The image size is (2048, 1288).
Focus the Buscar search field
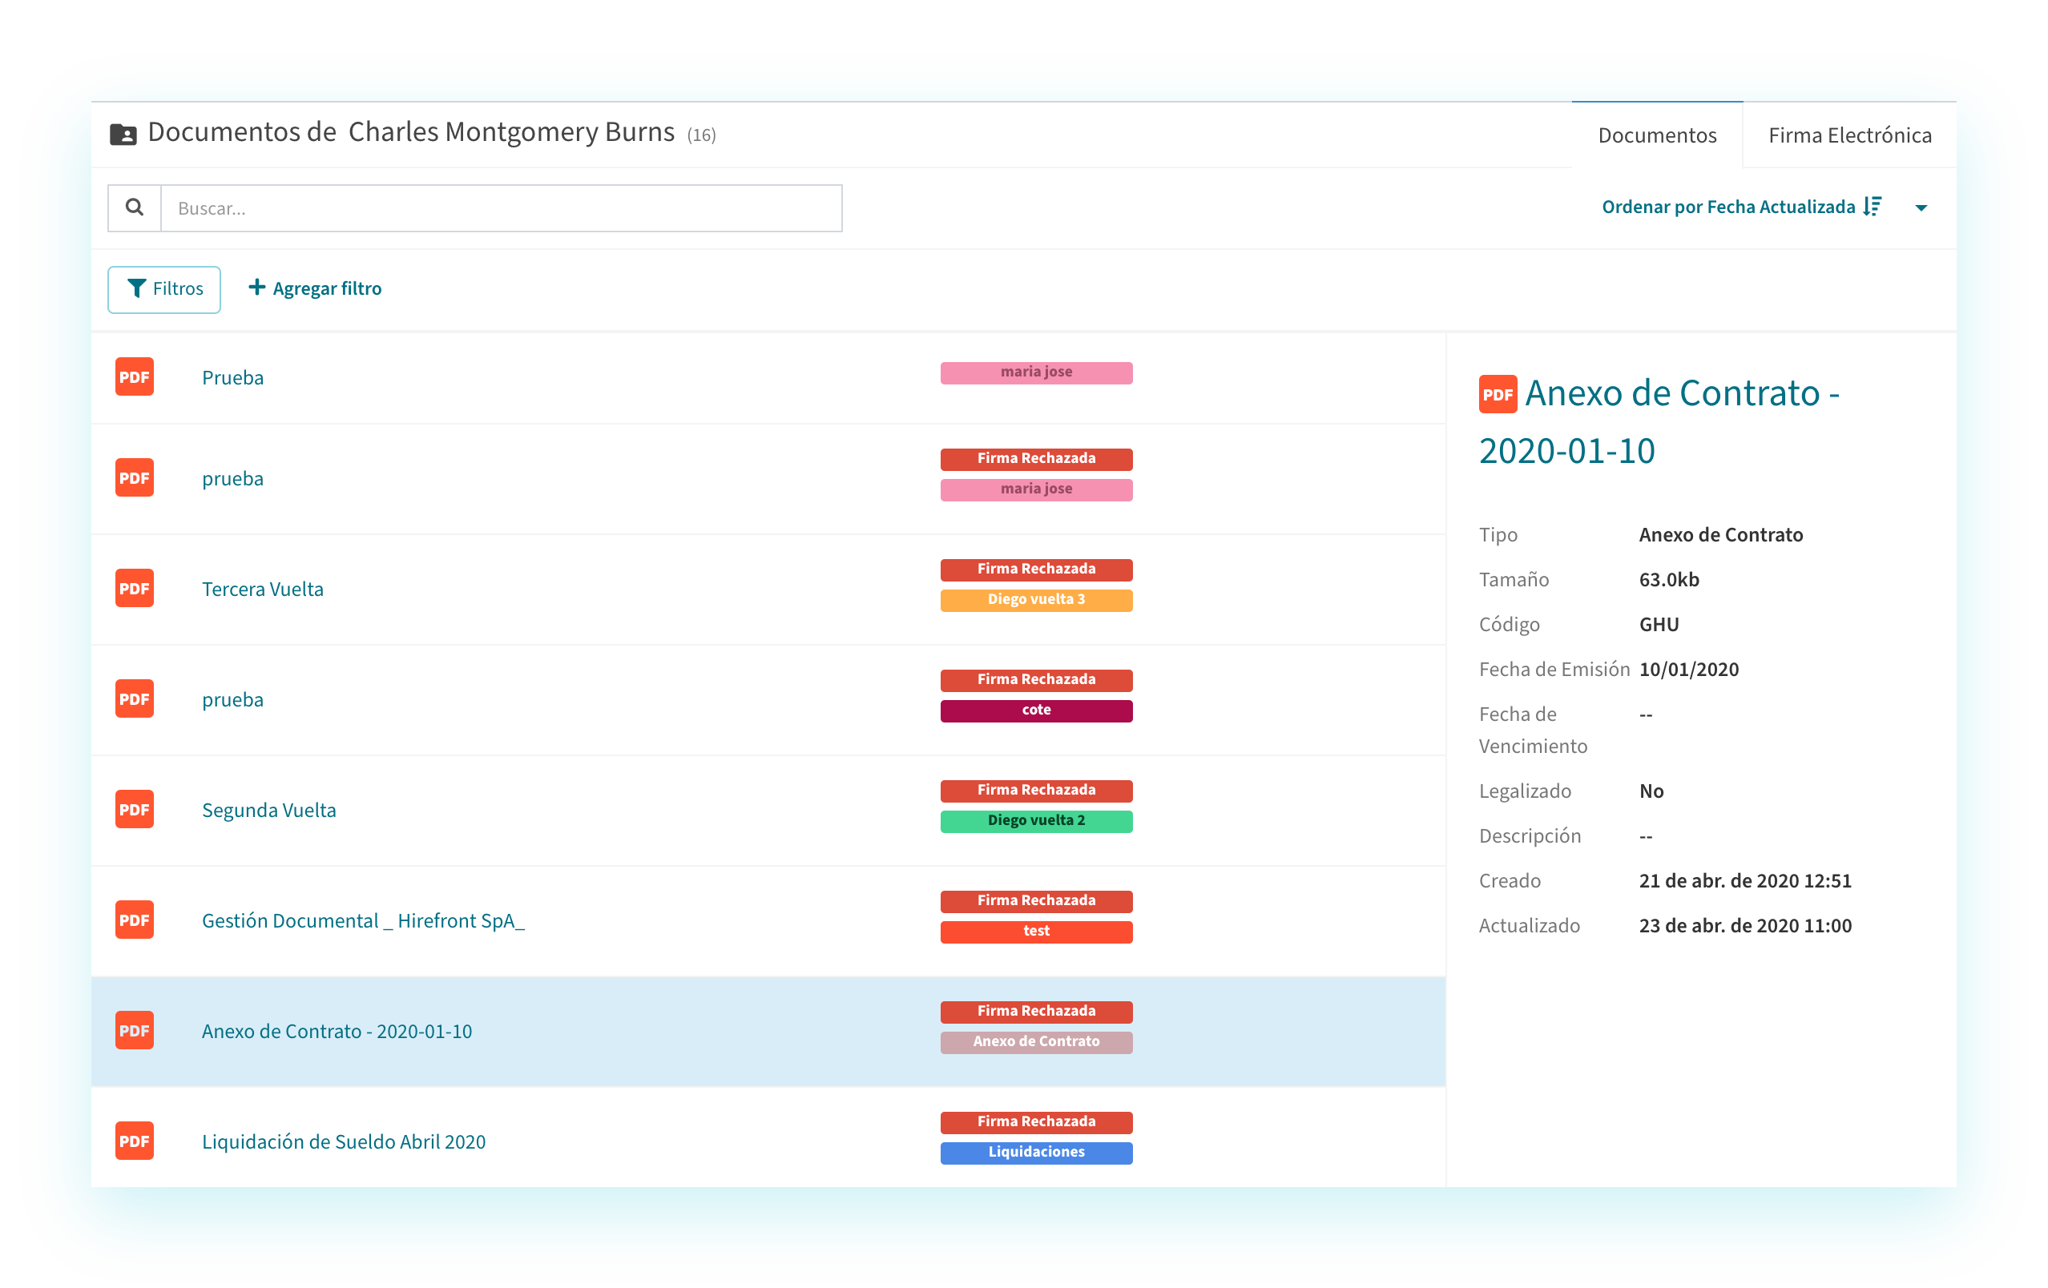click(501, 208)
